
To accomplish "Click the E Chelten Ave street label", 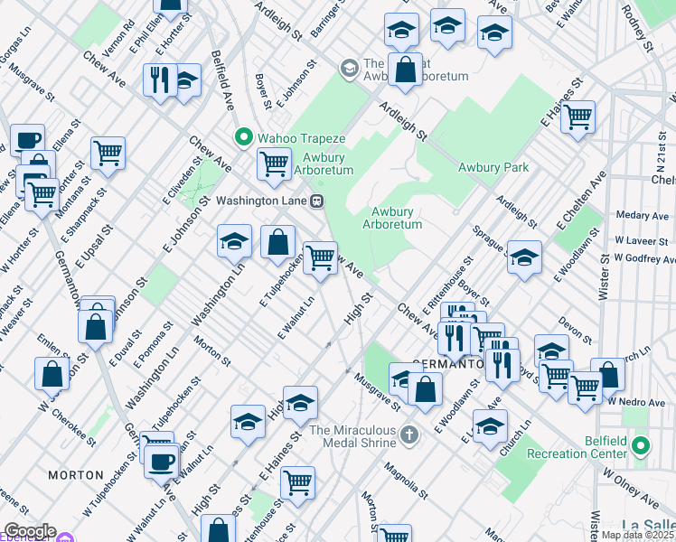I will coord(581,201).
